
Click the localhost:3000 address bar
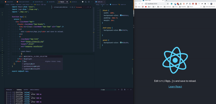coord(157,4)
